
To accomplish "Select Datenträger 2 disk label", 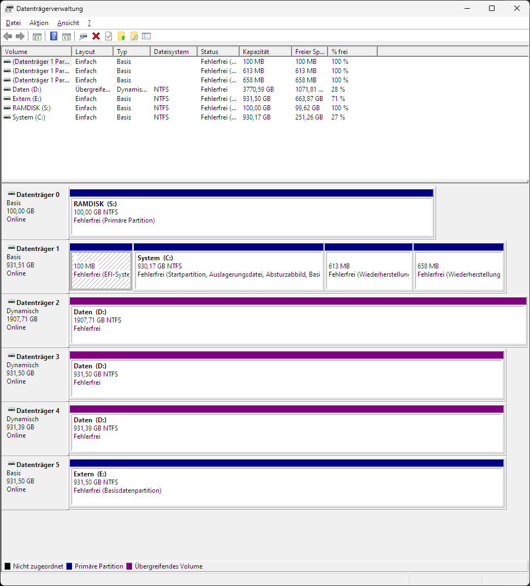I will point(35,321).
